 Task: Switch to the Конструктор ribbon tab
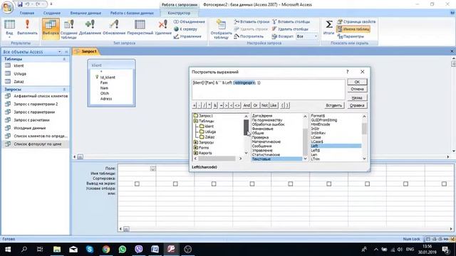point(179,13)
